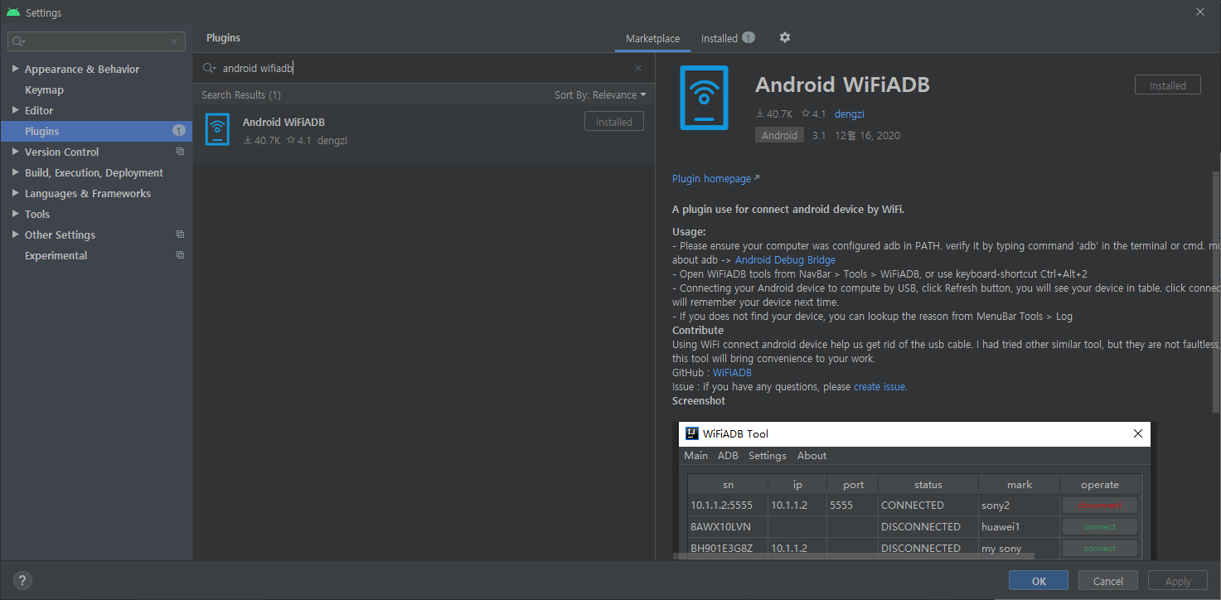Open the help question mark button
The width and height of the screenshot is (1221, 600).
(x=22, y=580)
